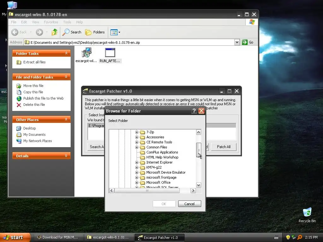Open the Edit menu

(x=24, y=22)
